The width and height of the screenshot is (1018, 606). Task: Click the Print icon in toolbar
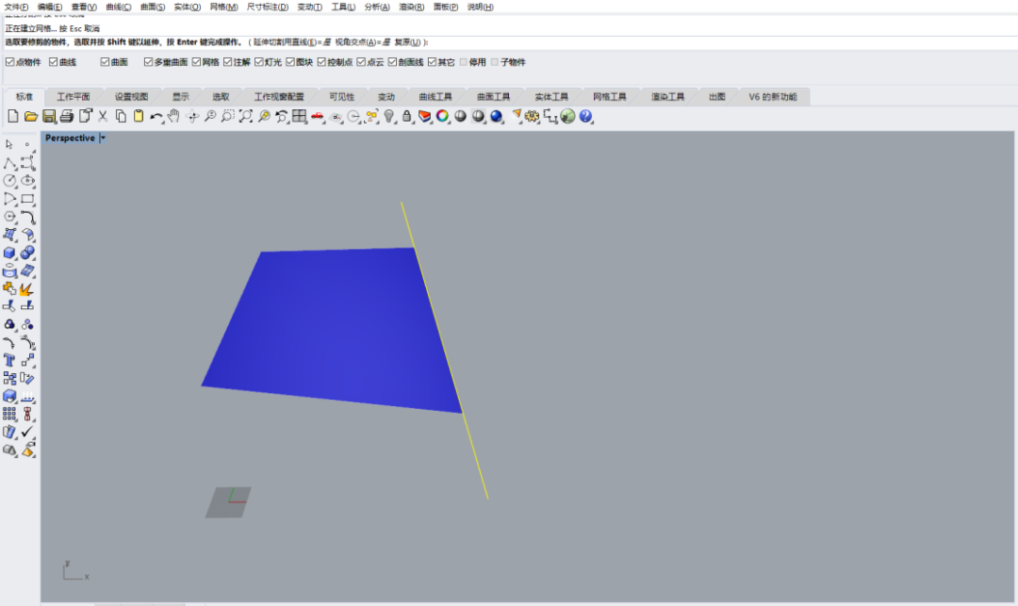67,116
